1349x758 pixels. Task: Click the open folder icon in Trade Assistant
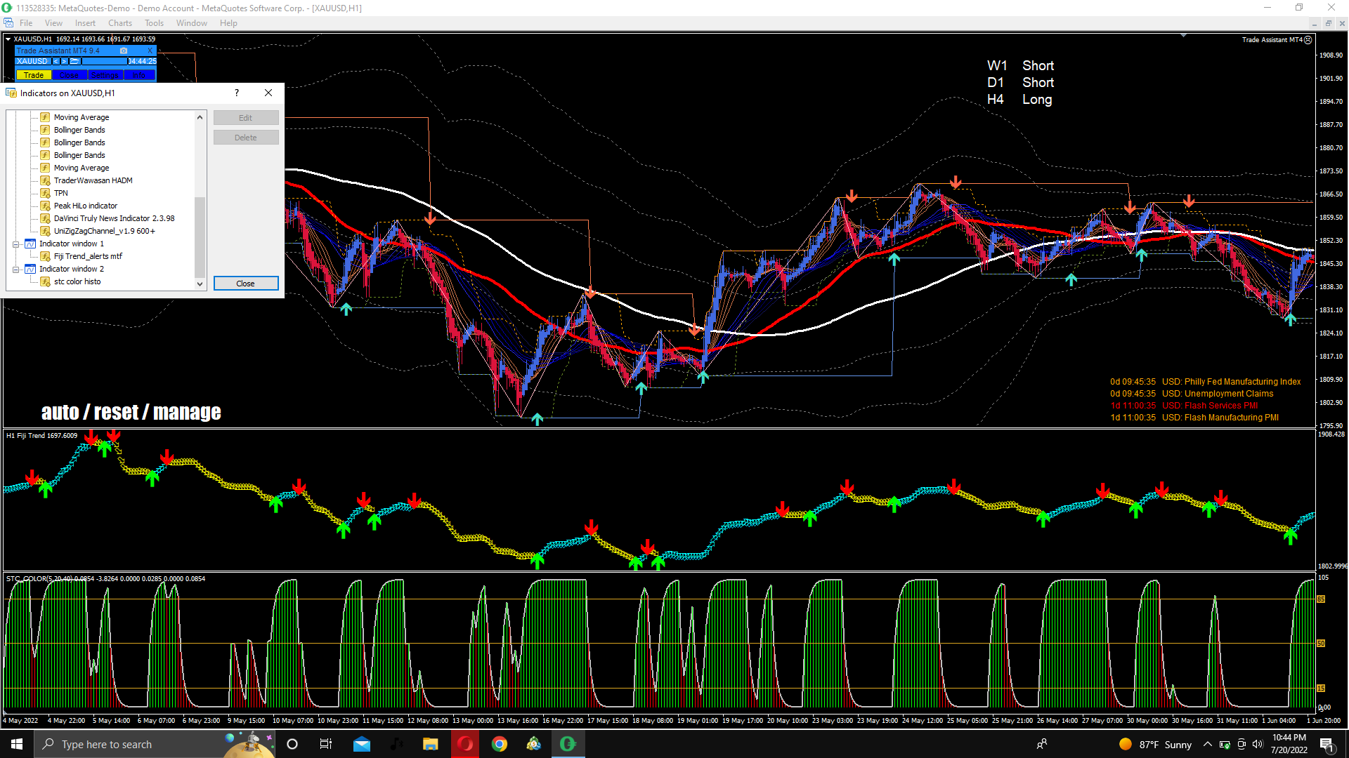[74, 62]
